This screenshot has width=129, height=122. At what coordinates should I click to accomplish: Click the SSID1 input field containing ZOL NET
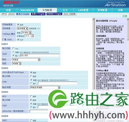click(40, 55)
